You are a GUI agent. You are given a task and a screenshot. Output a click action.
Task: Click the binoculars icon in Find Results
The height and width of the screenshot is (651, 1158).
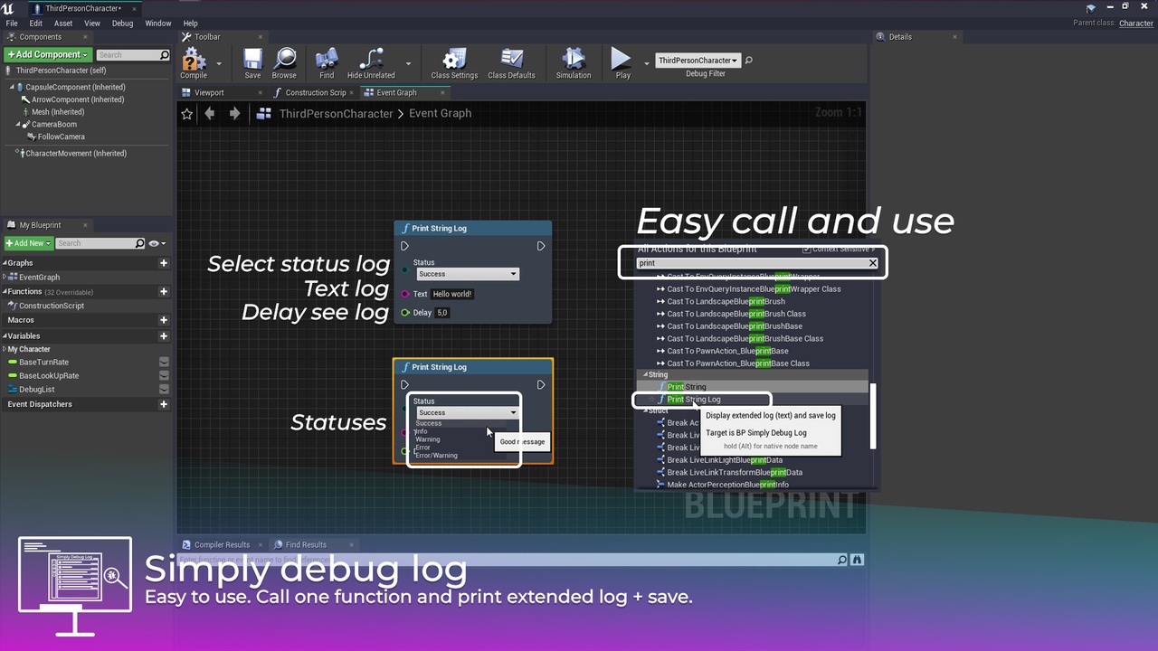pos(858,560)
